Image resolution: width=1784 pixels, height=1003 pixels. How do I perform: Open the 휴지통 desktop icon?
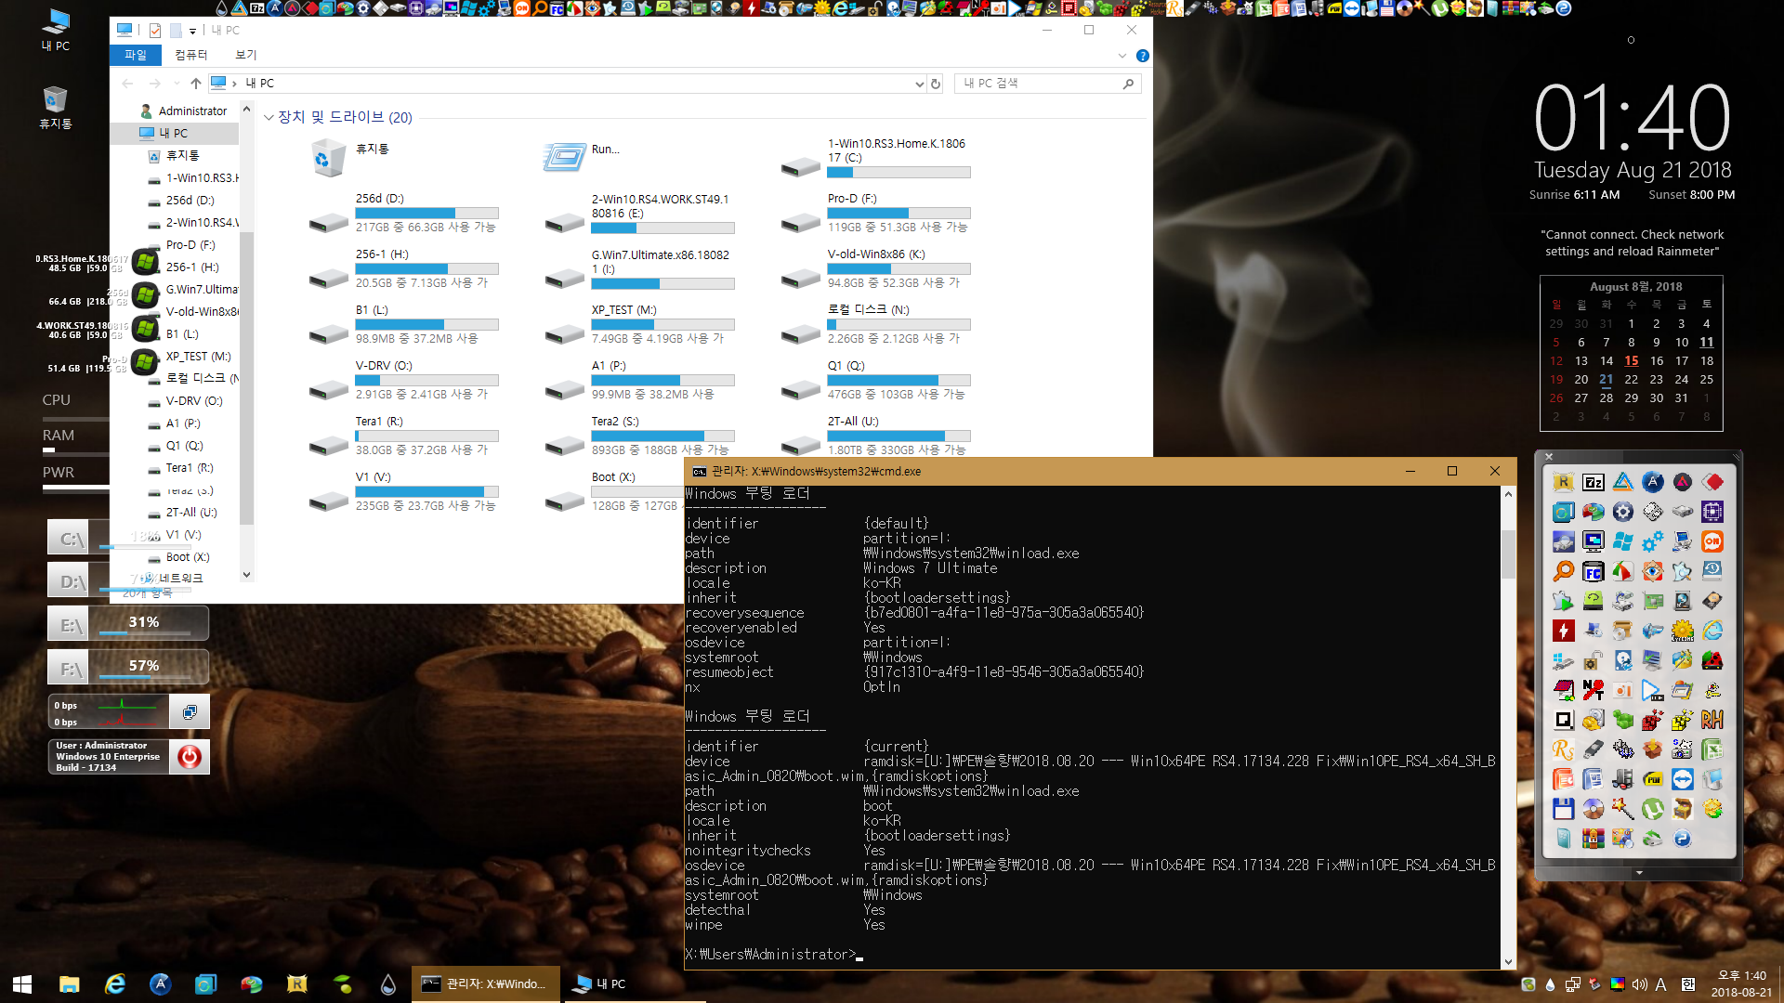pyautogui.click(x=56, y=107)
